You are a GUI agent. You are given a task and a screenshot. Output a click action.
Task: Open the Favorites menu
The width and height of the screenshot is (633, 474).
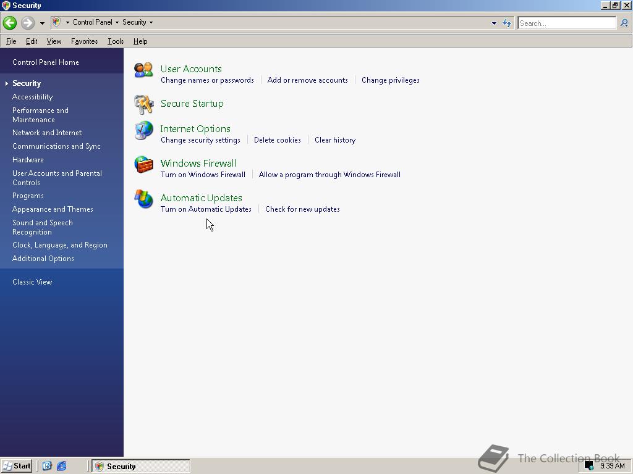tap(84, 41)
